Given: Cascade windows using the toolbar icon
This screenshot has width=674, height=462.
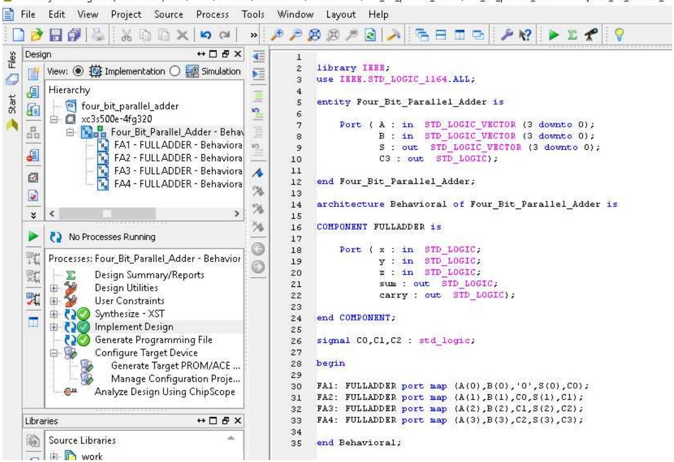Looking at the screenshot, I should tap(421, 35).
